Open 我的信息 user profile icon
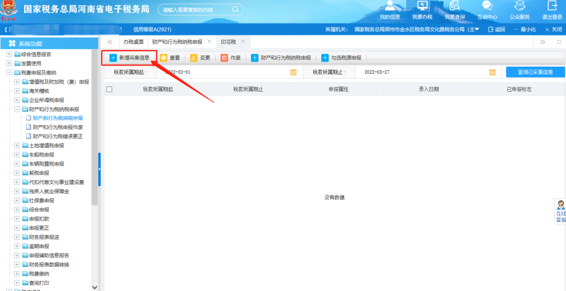Viewport: 566px width, 291px height. click(x=390, y=6)
